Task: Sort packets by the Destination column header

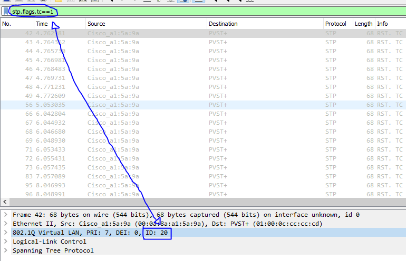Action: pyautogui.click(x=265, y=24)
